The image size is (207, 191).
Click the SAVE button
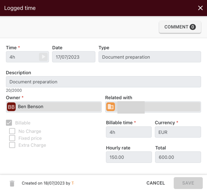pos(188,183)
